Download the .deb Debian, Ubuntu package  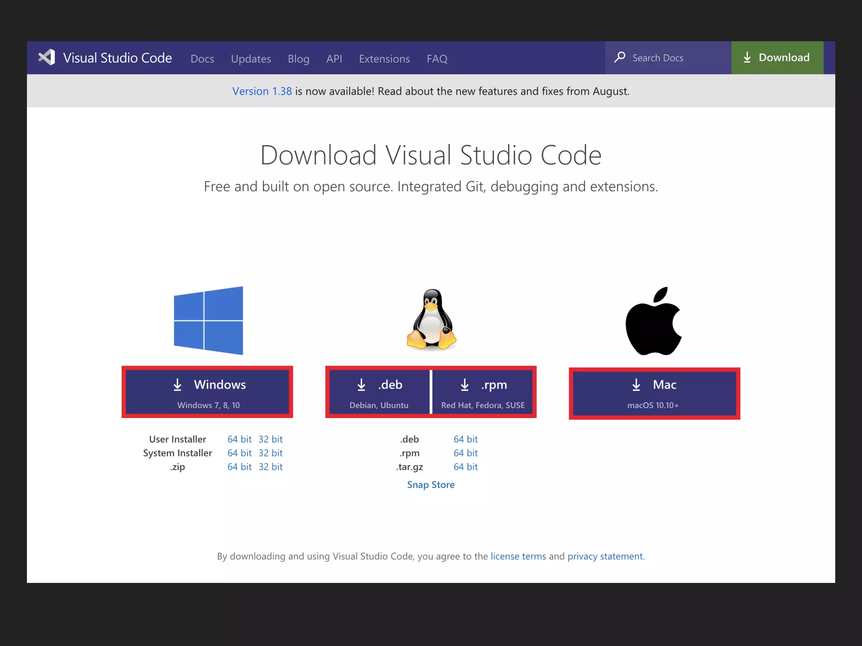click(x=379, y=392)
